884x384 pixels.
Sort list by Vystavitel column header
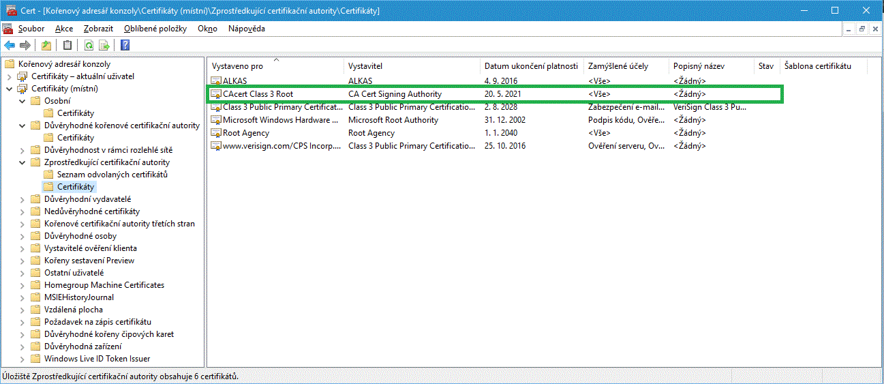(x=365, y=66)
